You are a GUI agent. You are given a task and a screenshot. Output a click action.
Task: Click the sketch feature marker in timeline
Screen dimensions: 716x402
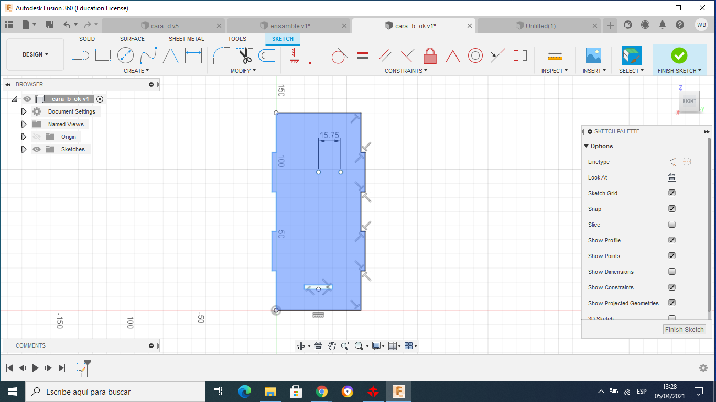pyautogui.click(x=81, y=368)
